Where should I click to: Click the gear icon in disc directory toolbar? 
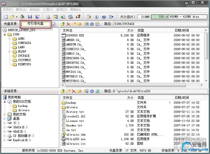(92, 24)
